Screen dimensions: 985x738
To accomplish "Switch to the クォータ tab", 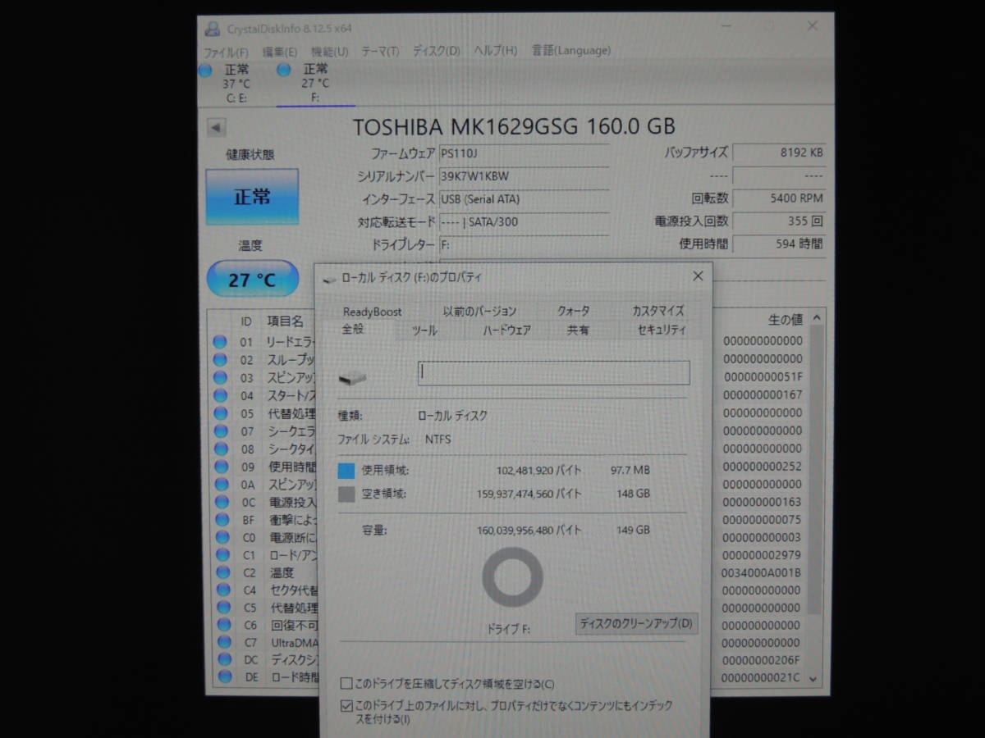I will click(x=573, y=312).
